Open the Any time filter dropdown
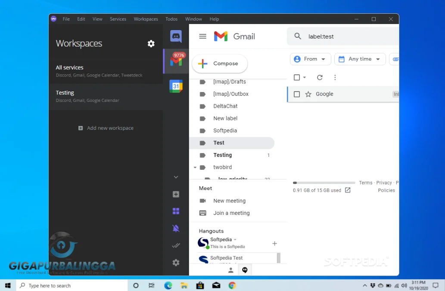The height and width of the screenshot is (291, 445). click(360, 59)
